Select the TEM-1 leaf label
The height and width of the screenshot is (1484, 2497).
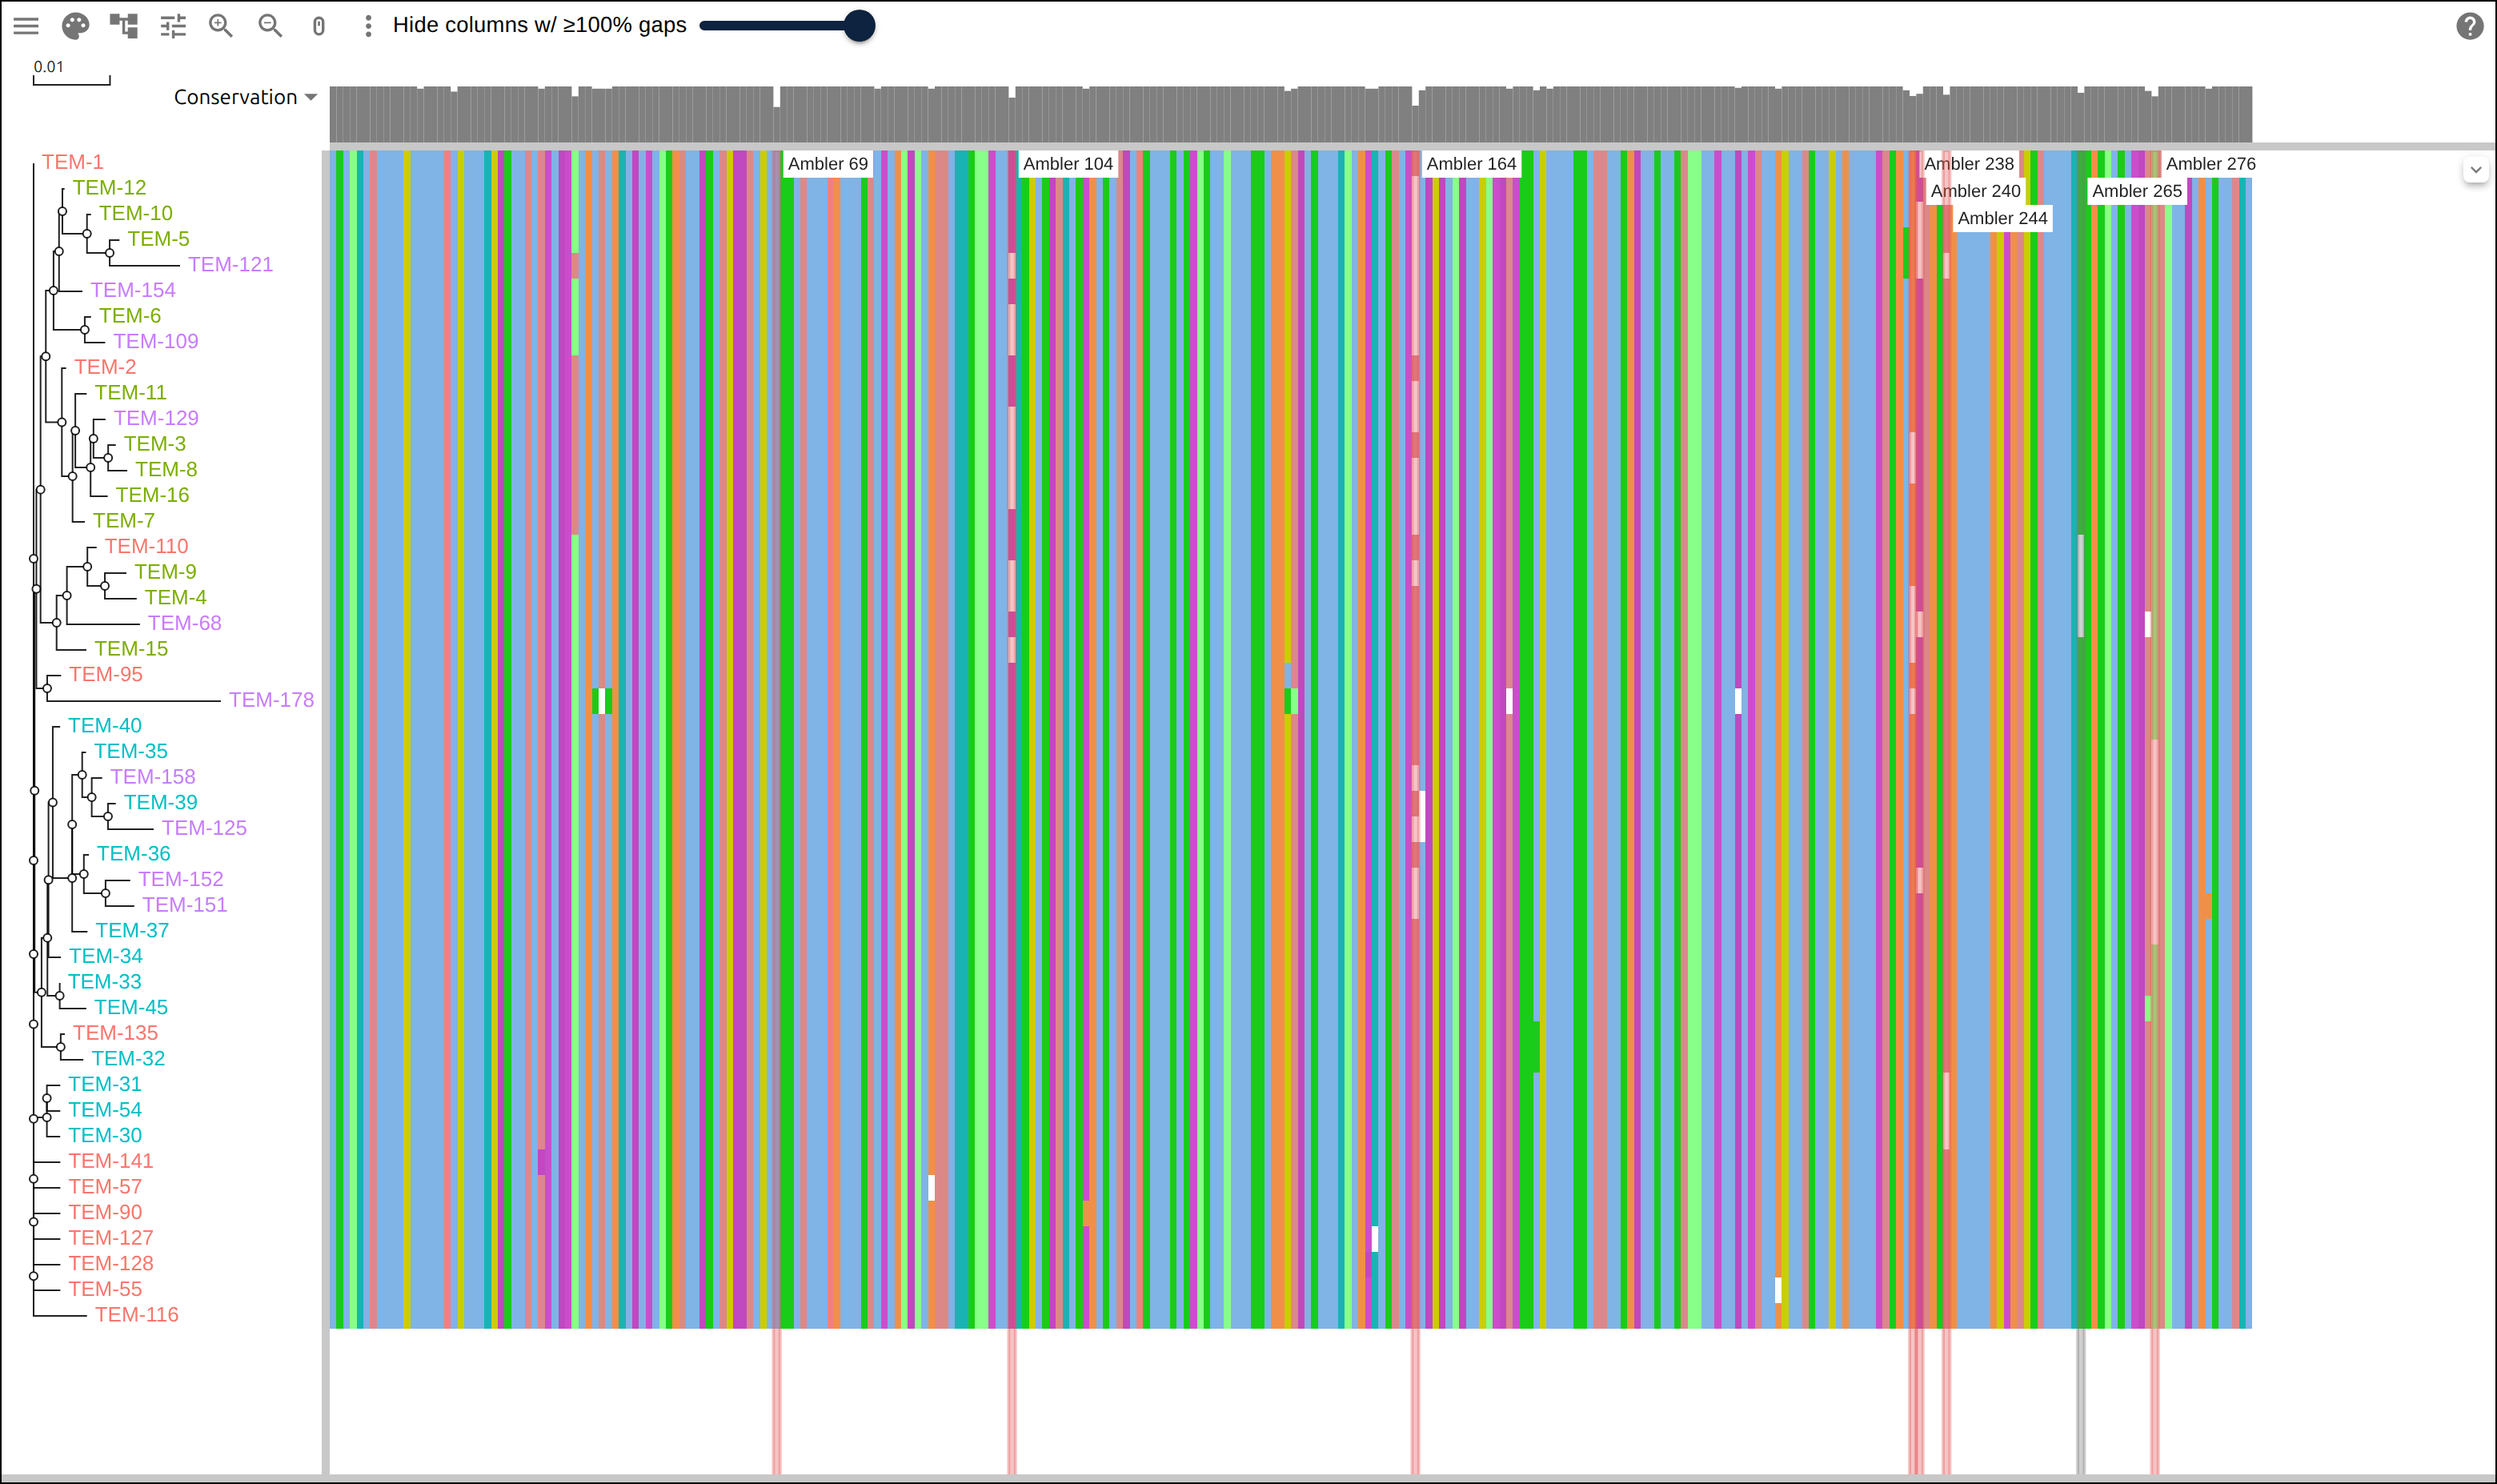72,162
